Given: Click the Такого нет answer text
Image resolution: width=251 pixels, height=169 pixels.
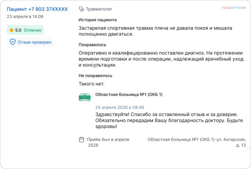Looking at the screenshot, I should click(92, 84).
